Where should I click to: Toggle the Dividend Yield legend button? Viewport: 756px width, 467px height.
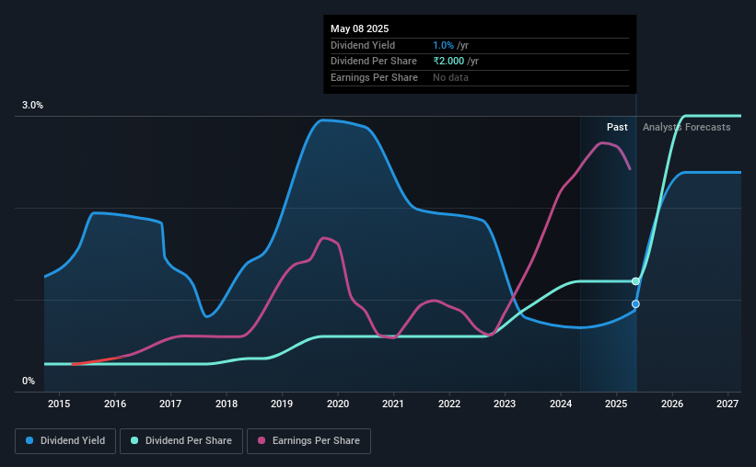coord(65,441)
